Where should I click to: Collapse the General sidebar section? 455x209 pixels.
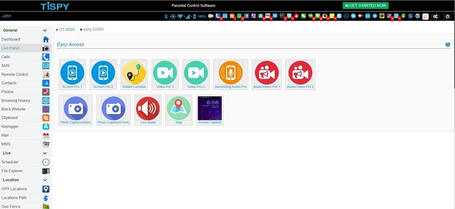point(45,31)
